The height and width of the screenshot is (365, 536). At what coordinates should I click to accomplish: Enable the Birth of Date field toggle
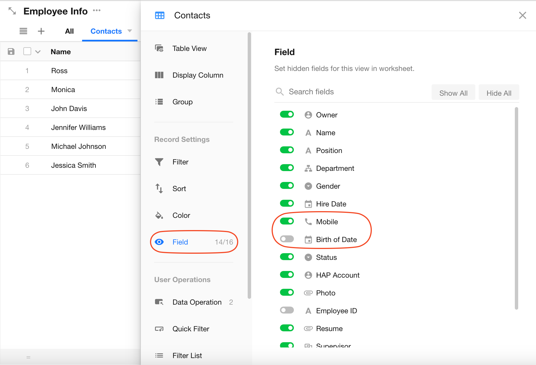pos(287,239)
